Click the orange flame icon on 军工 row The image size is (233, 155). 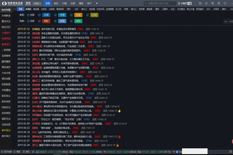tap(118, 145)
